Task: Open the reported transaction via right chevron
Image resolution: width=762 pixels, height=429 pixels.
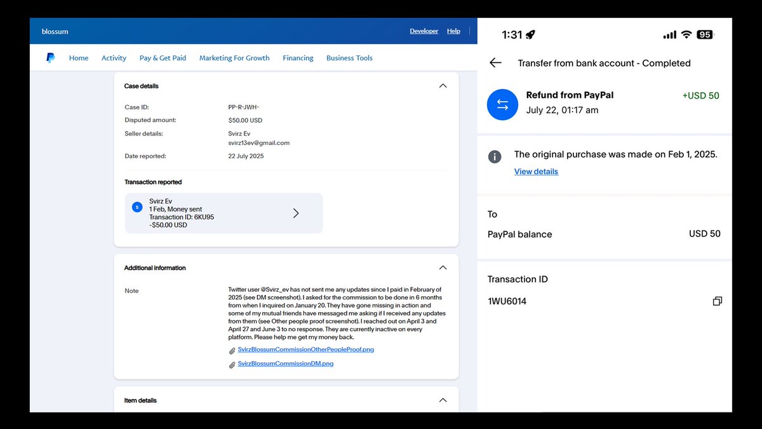Action: (x=296, y=213)
